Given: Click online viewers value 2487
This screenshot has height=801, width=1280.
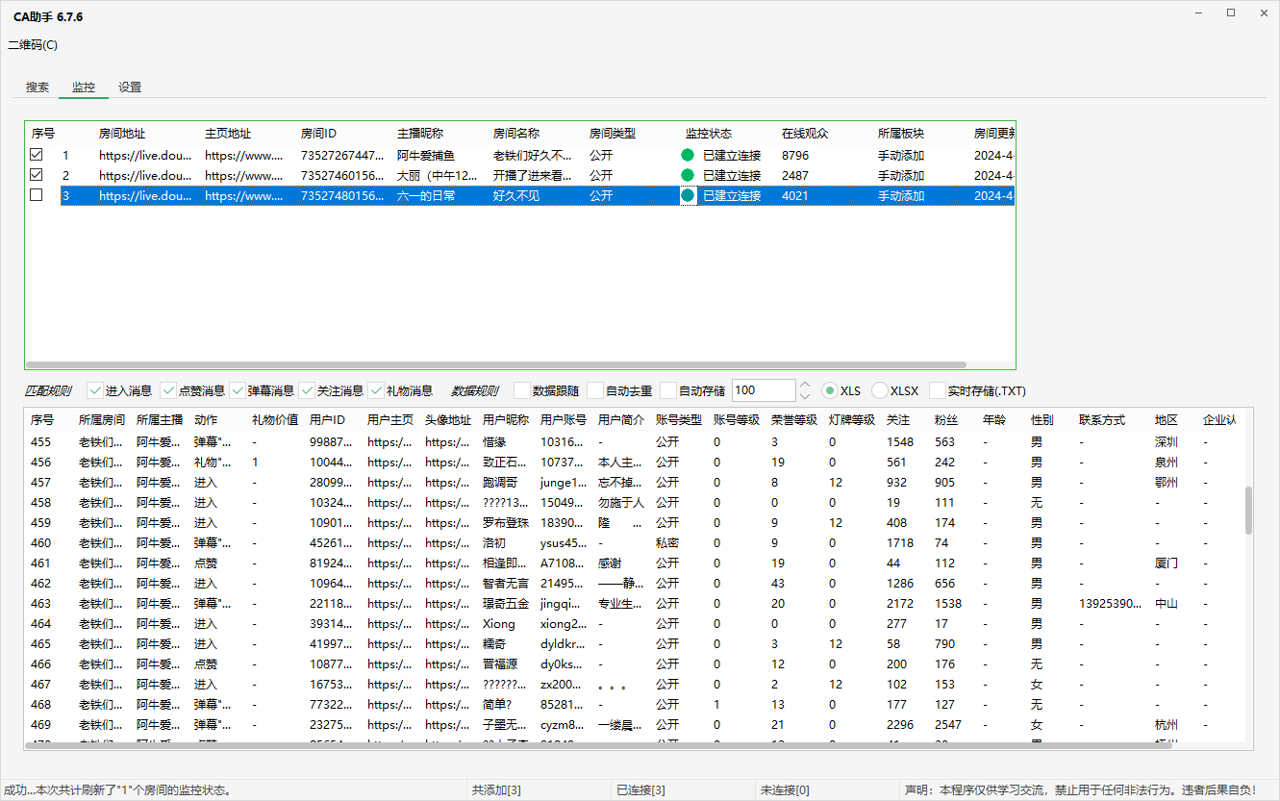Looking at the screenshot, I should 795,175.
